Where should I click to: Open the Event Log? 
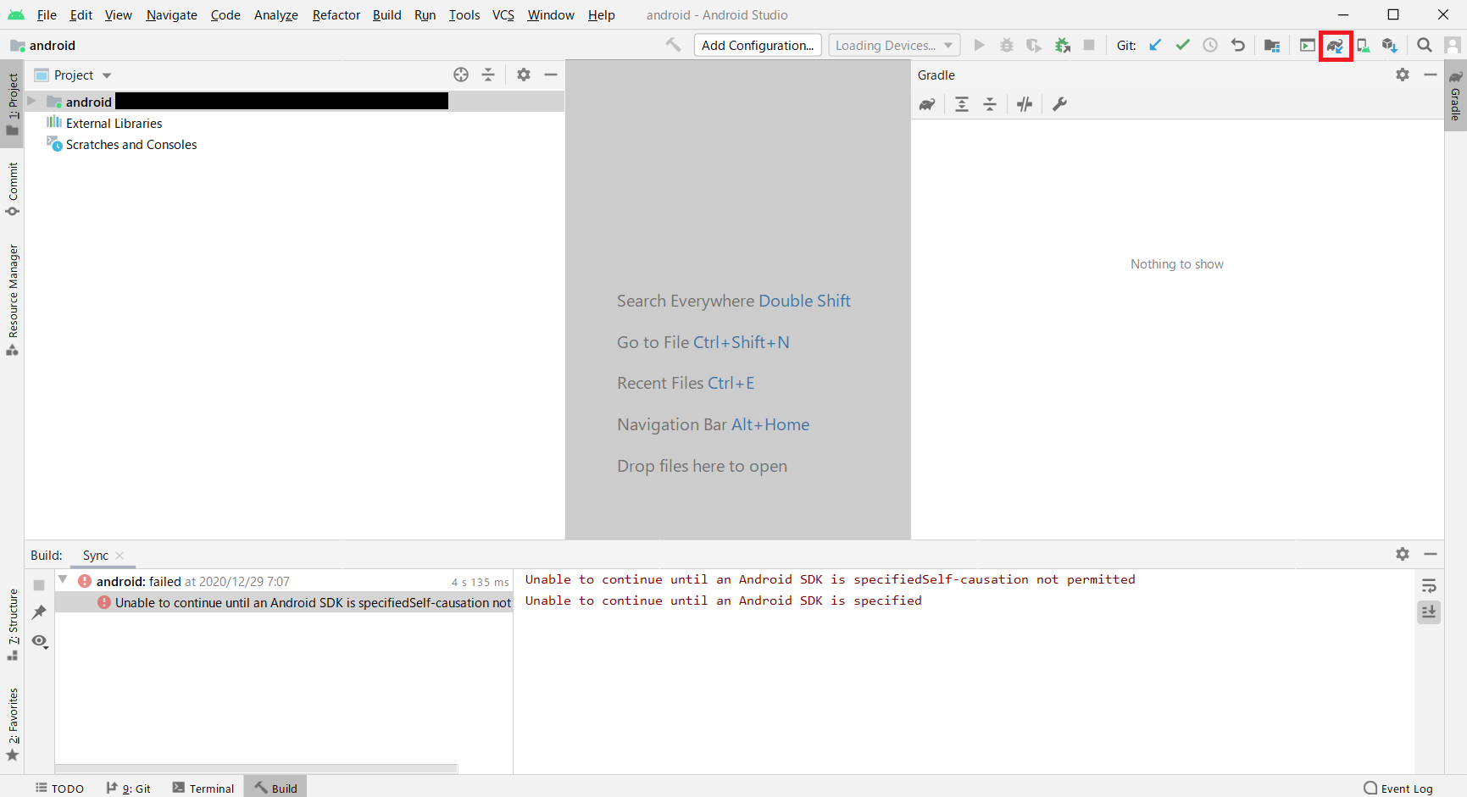coord(1398,788)
